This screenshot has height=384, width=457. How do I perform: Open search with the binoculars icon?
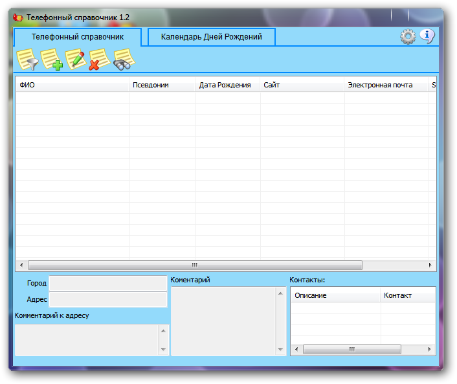[x=123, y=60]
